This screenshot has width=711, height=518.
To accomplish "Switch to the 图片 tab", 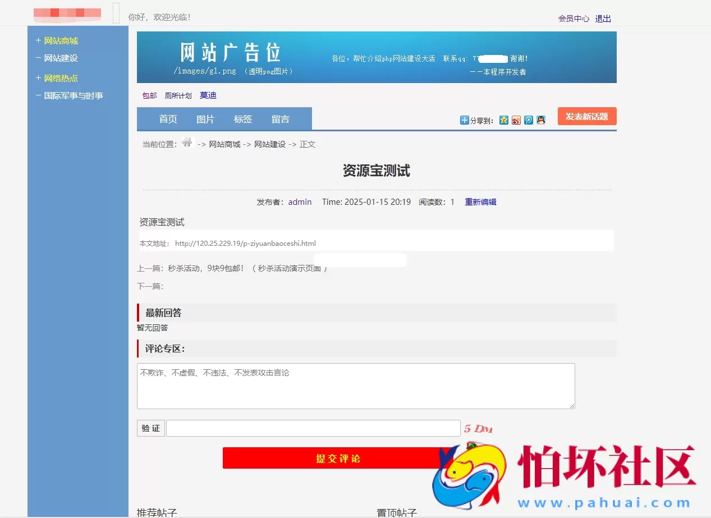I will click(x=205, y=118).
